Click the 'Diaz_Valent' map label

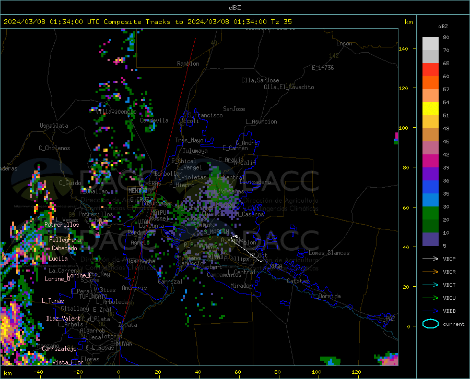coord(63,319)
